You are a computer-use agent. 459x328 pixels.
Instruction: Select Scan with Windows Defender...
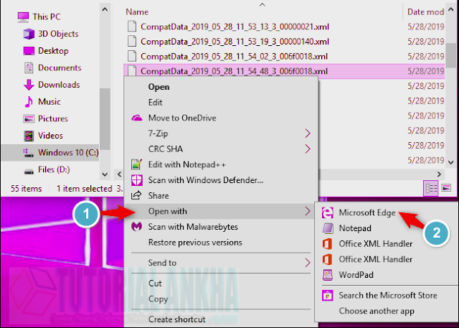pyautogui.click(x=206, y=180)
